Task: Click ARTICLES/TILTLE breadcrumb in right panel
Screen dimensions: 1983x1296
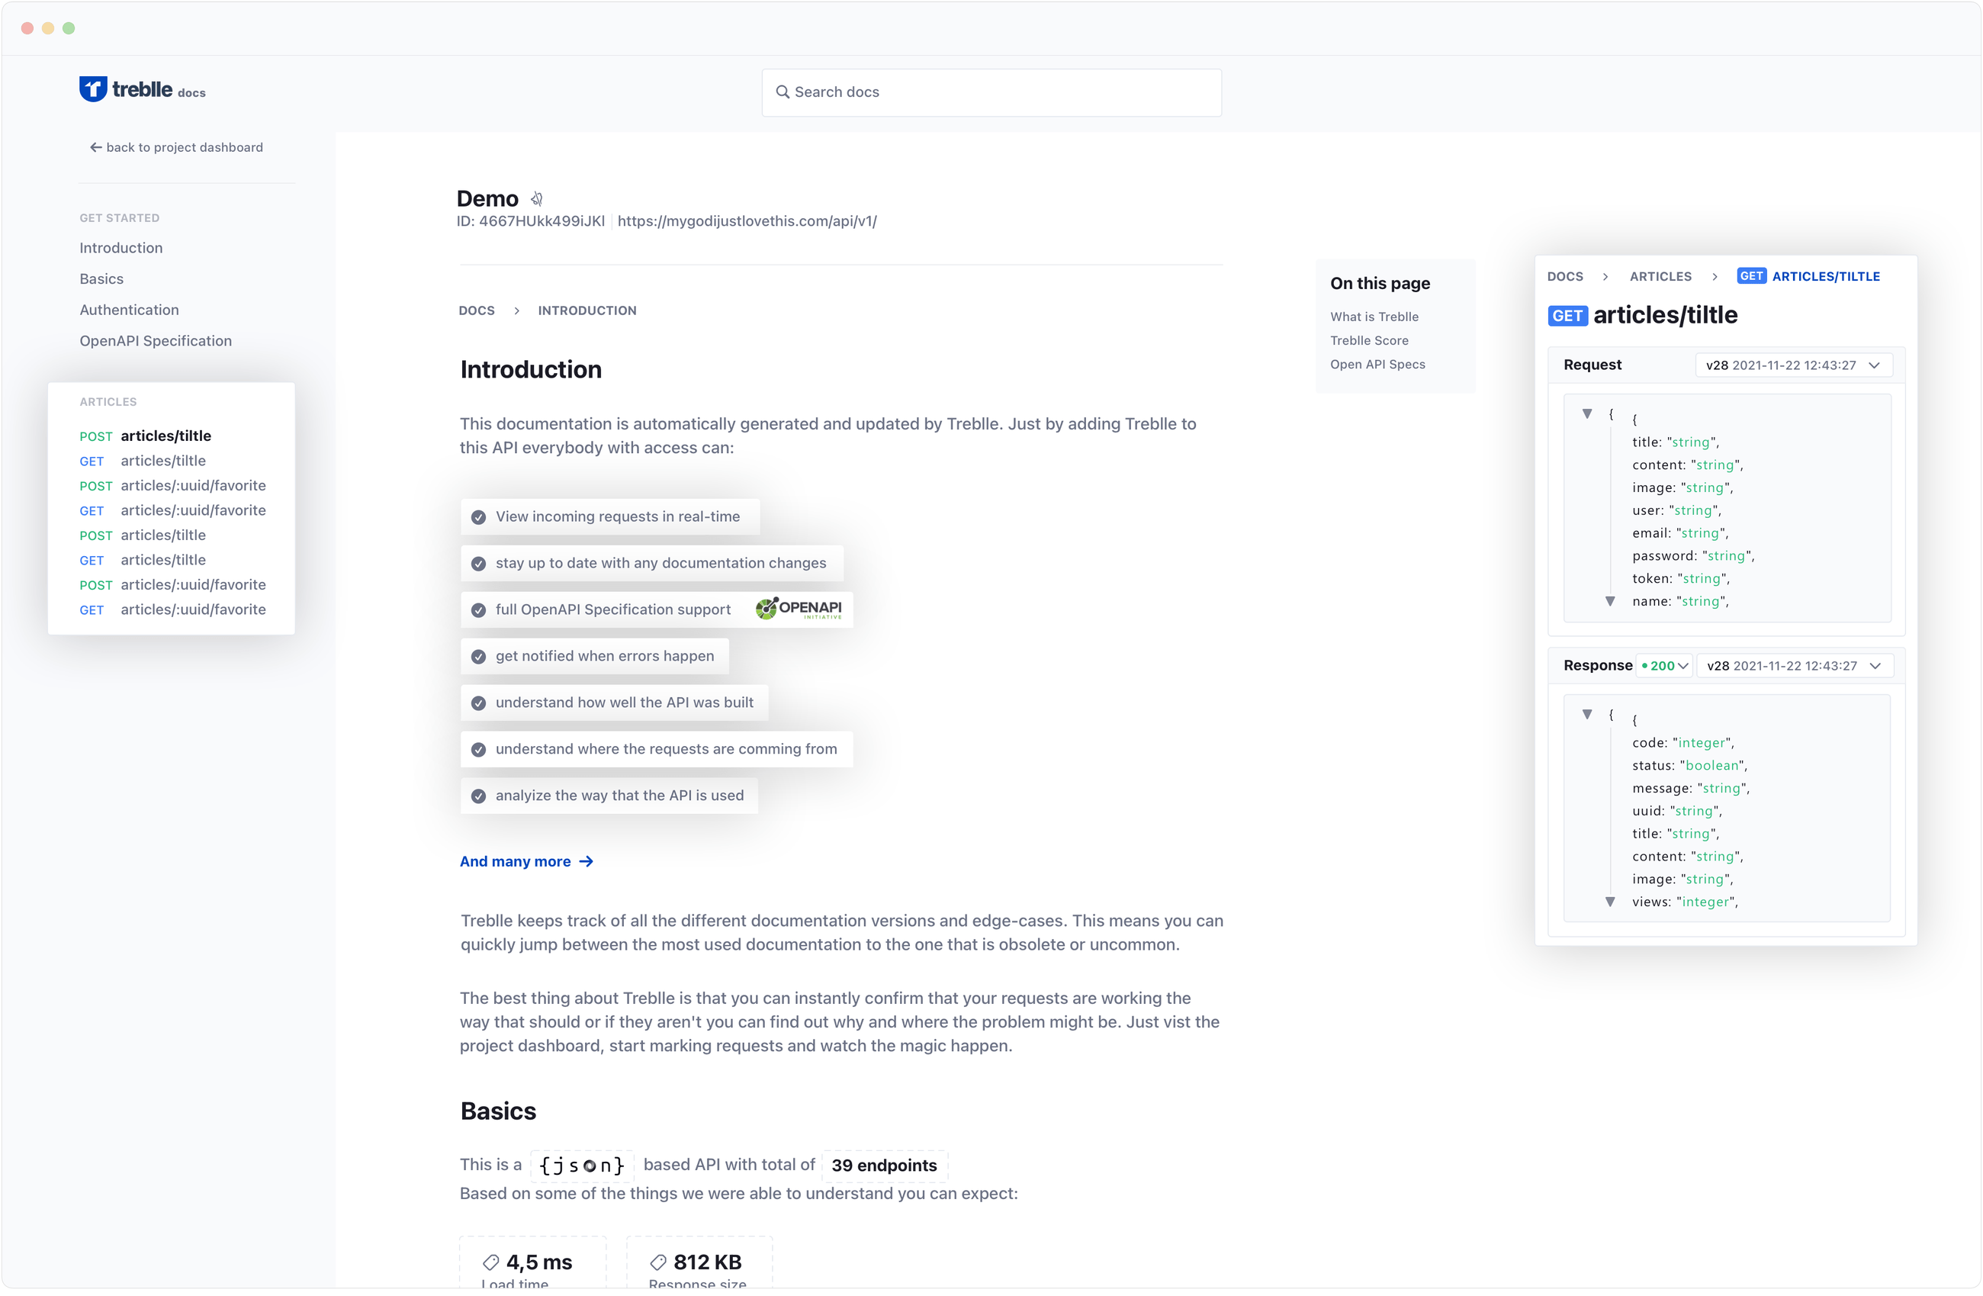Action: [1826, 276]
